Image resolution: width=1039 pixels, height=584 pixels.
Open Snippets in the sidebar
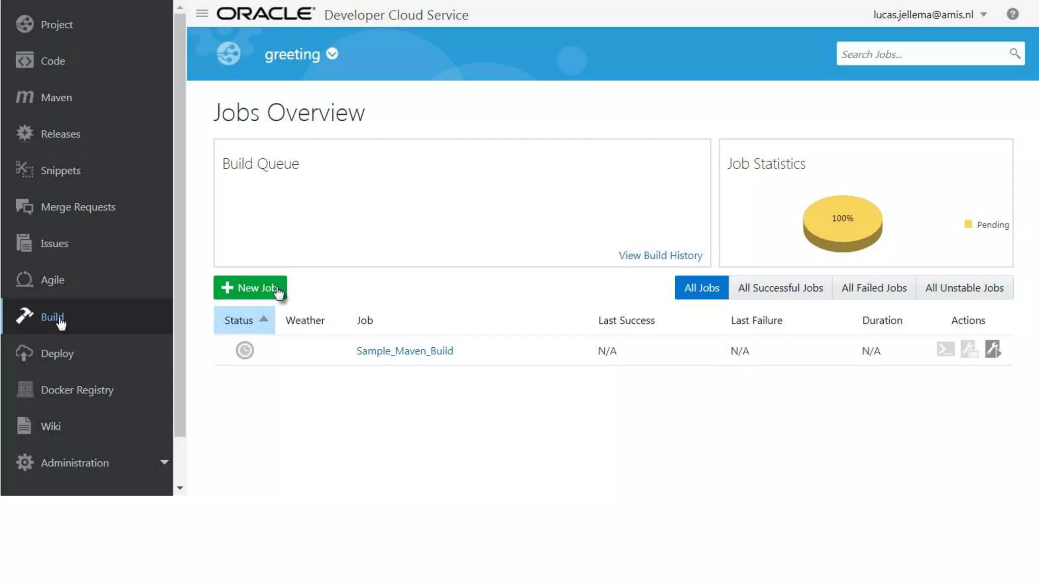point(60,170)
